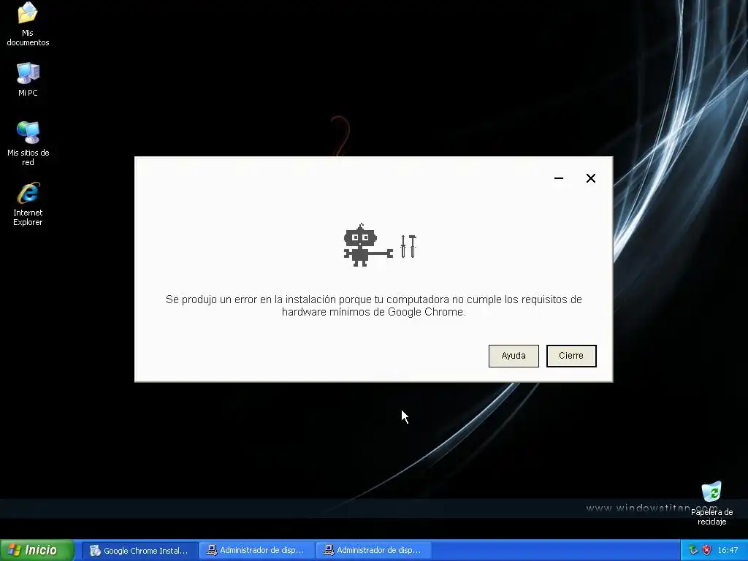Click the red security shield tray icon
The width and height of the screenshot is (748, 561).
706,550
